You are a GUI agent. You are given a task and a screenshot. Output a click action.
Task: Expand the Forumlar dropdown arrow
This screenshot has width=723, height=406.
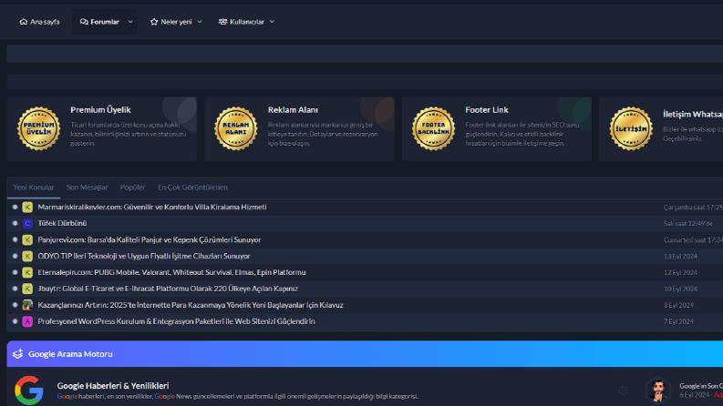tap(130, 22)
